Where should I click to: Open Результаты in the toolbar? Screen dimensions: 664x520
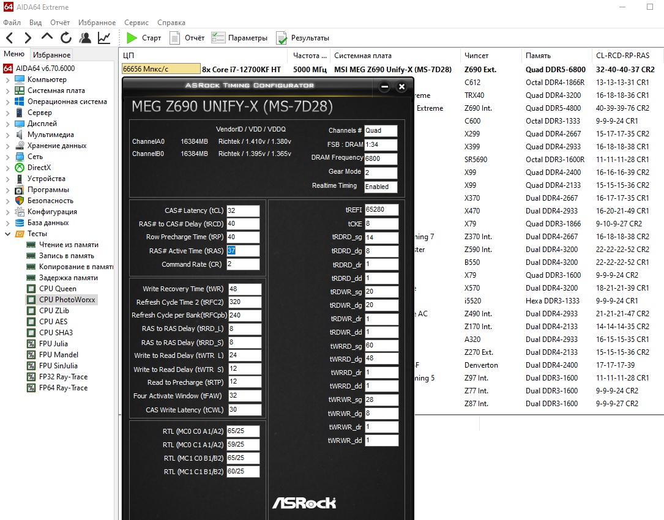303,38
